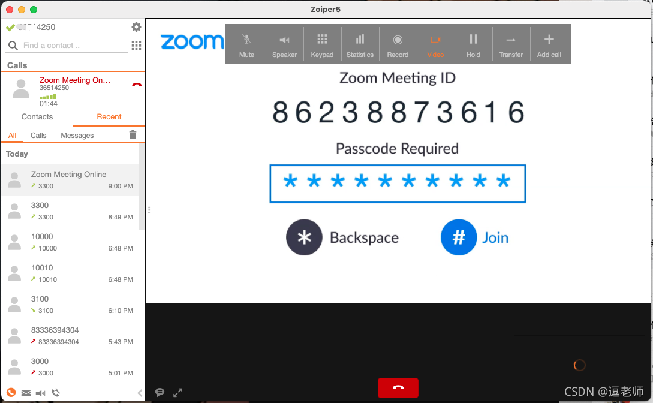Click the speaker icon in bottom bar

coord(40,393)
